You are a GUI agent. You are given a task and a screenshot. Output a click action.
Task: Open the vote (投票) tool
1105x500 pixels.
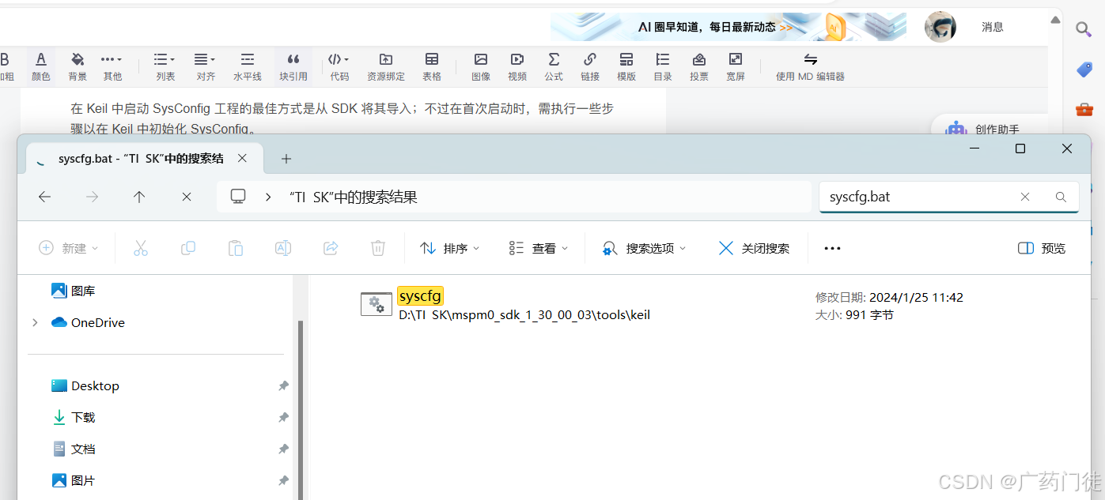pyautogui.click(x=699, y=66)
